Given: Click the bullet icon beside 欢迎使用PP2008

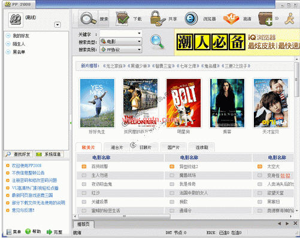Looking at the screenshot, I should click(x=8, y=166).
